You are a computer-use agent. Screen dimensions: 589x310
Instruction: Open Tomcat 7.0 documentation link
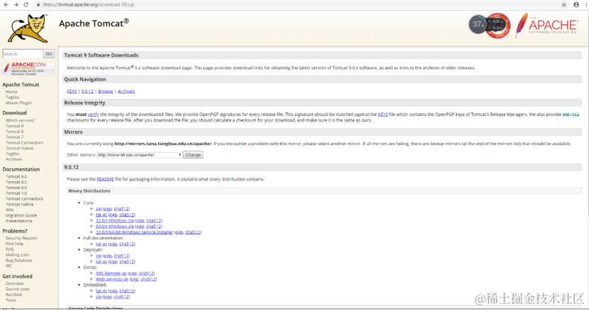click(x=16, y=193)
